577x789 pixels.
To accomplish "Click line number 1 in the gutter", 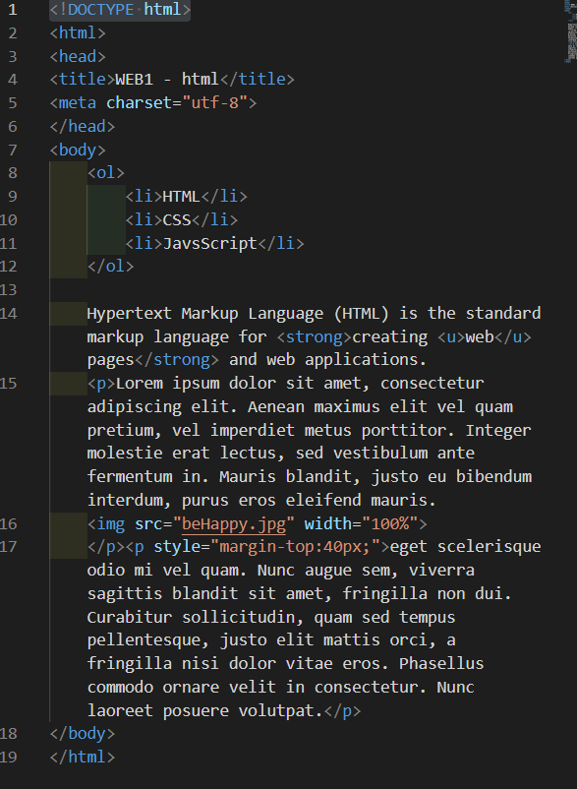I will 13,10.
